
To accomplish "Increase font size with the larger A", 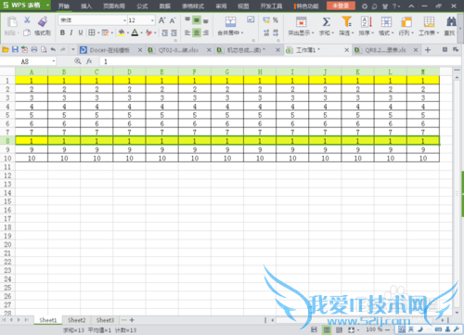I will point(161,20).
